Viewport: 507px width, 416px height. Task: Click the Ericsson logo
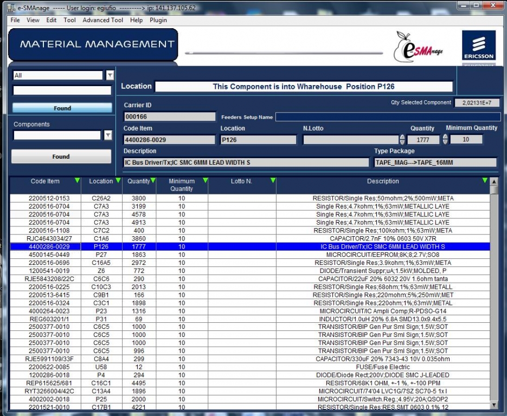click(x=478, y=46)
